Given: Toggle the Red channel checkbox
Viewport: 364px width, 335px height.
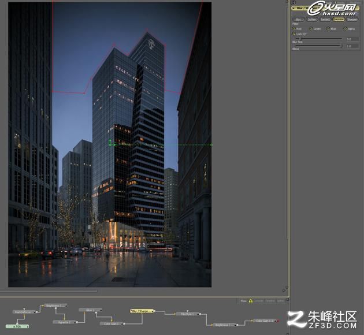Looking at the screenshot, I should click(x=294, y=28).
